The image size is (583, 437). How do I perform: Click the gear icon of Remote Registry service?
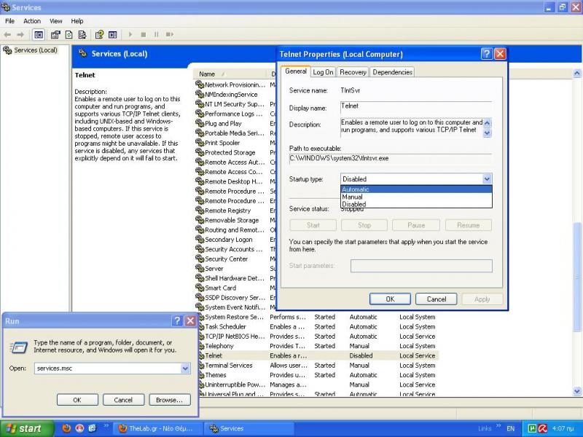click(x=200, y=210)
